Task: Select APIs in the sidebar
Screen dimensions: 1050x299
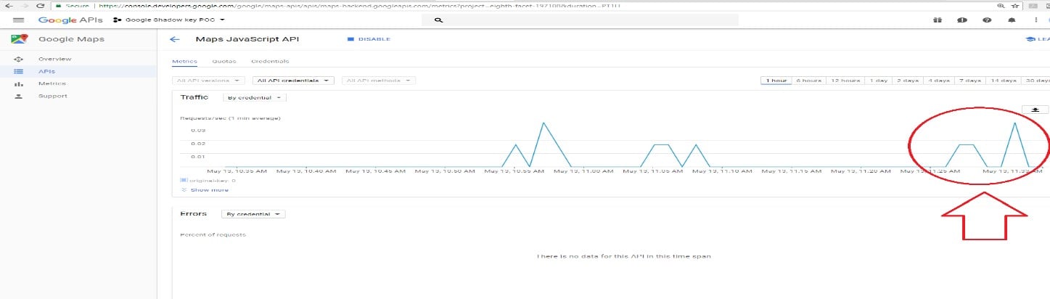Action: point(78,71)
